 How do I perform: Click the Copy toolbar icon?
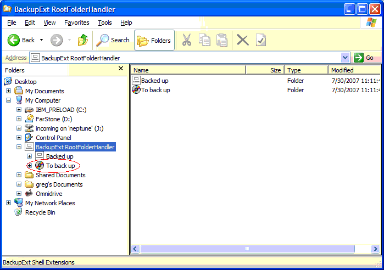point(204,40)
